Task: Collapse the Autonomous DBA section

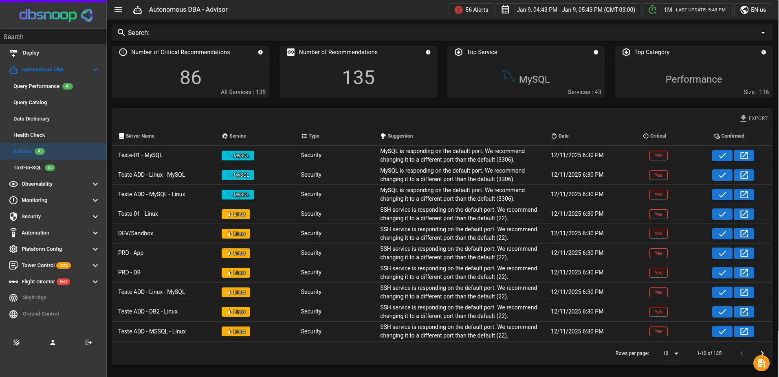Action: (x=95, y=70)
